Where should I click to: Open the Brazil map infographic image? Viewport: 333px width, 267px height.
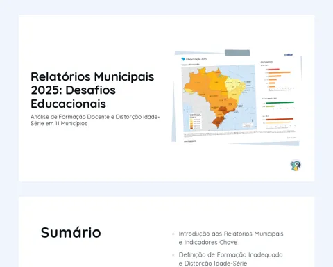tap(237, 97)
